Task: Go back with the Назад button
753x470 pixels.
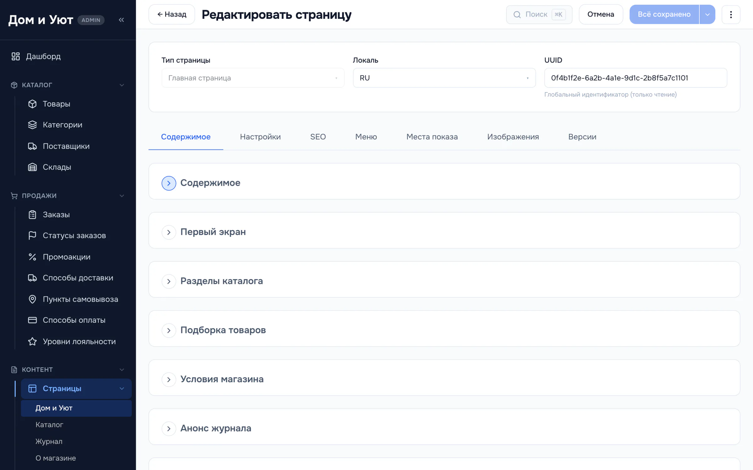Action: [x=172, y=14]
